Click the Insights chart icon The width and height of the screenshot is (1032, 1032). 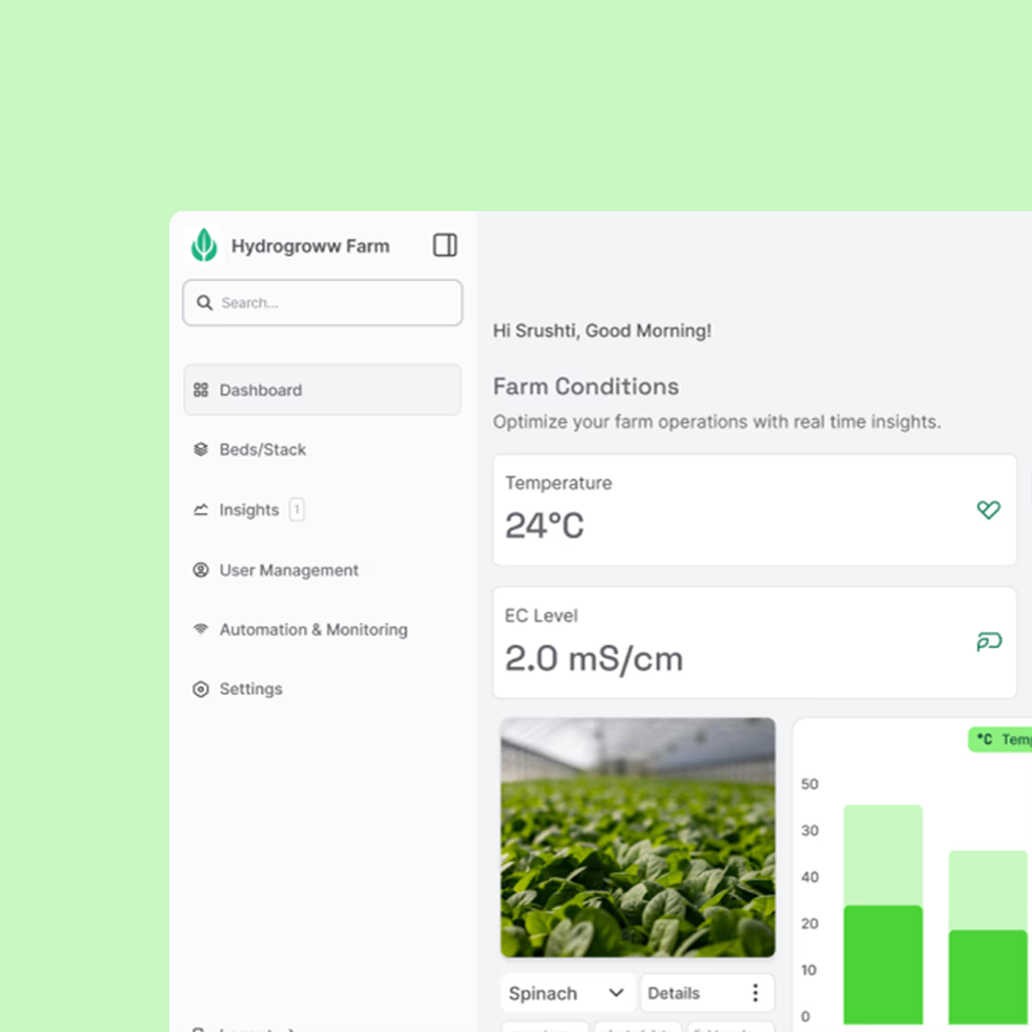(x=200, y=509)
